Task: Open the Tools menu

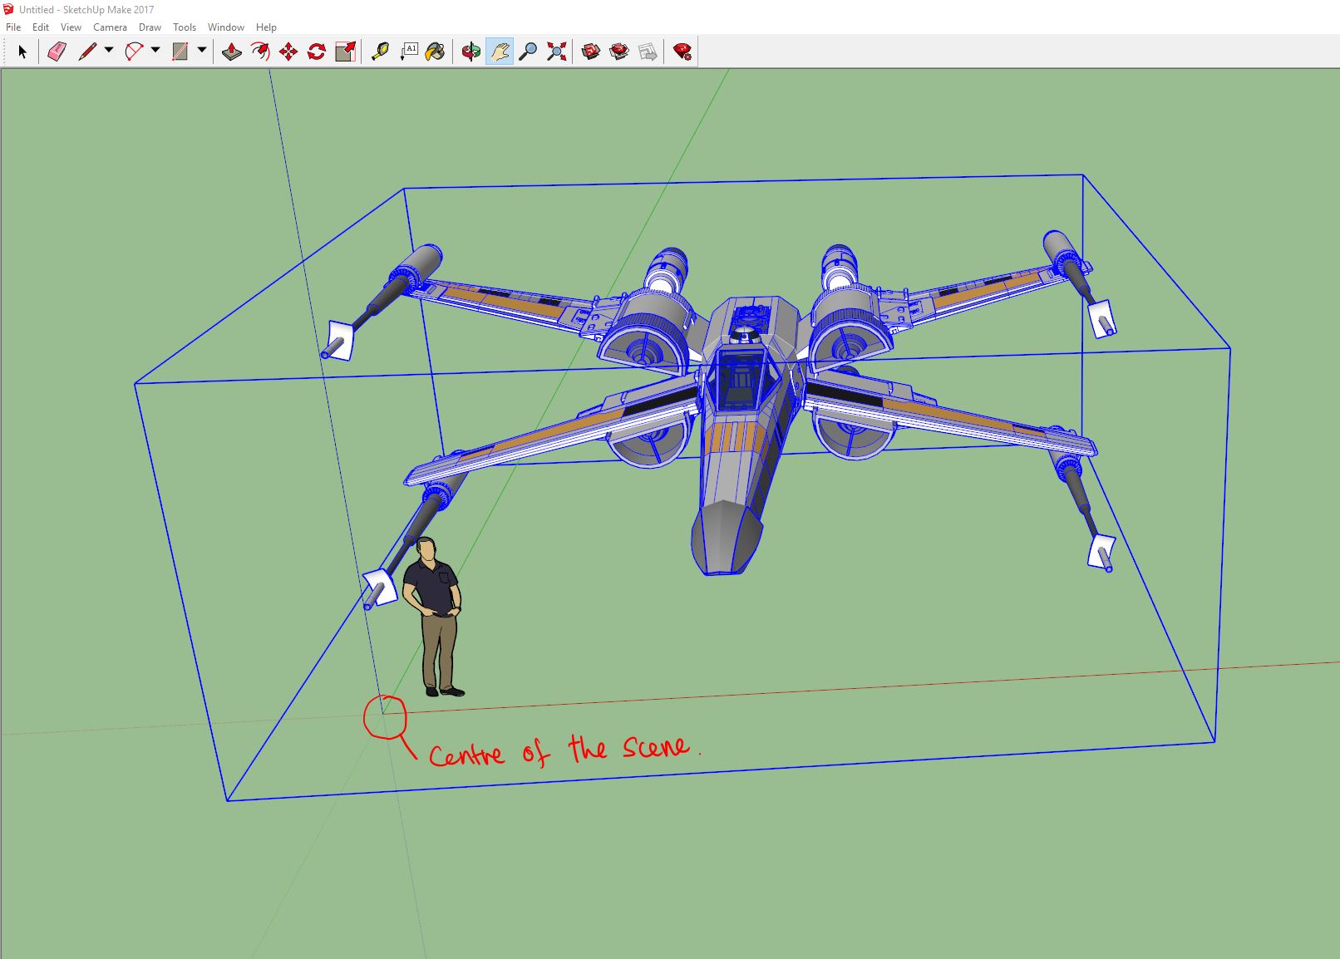Action: click(x=185, y=27)
